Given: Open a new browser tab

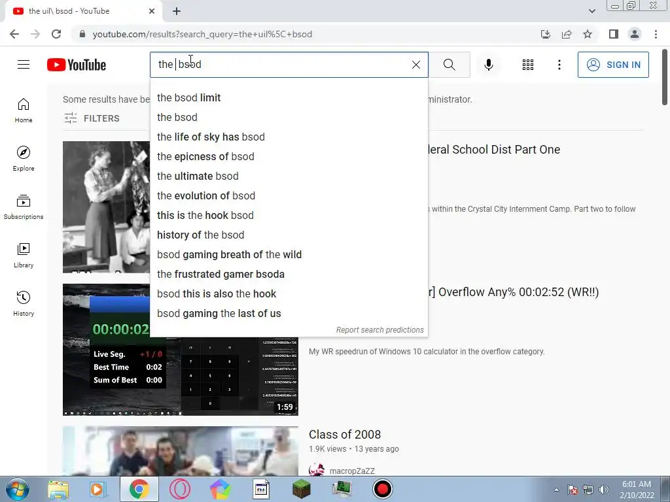Looking at the screenshot, I should (x=177, y=11).
